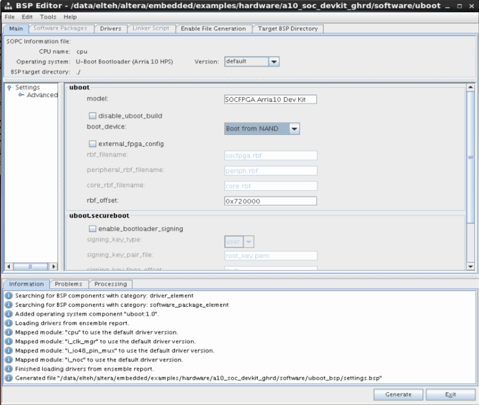479x405 pixels.
Task: Open the File menu
Action: click(10, 17)
